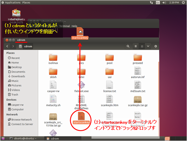Open Downloads in sidebar

click(x=17, y=76)
